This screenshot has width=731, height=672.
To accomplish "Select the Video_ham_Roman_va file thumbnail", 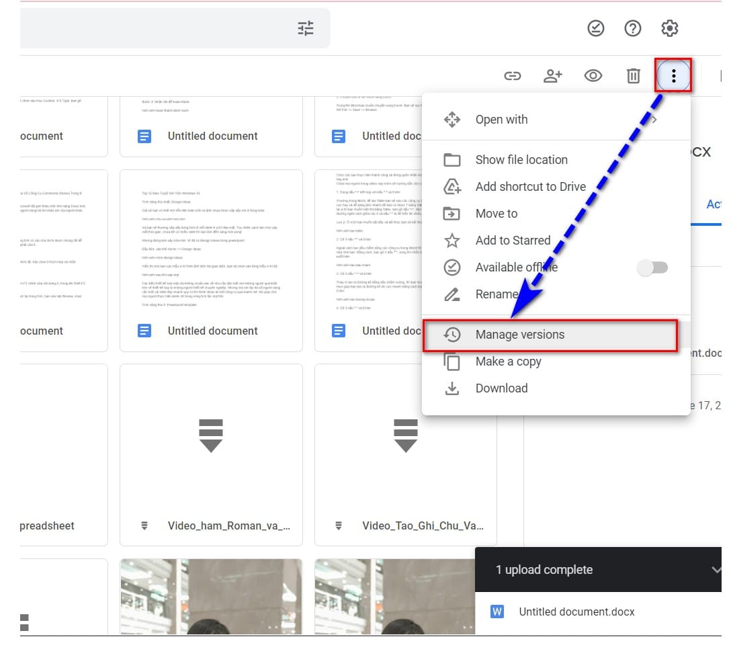I will coord(211,436).
